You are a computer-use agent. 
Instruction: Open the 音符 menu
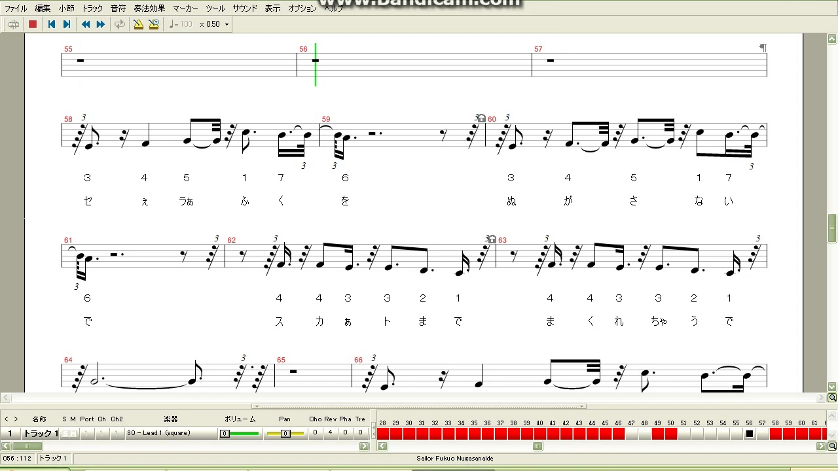coord(118,9)
